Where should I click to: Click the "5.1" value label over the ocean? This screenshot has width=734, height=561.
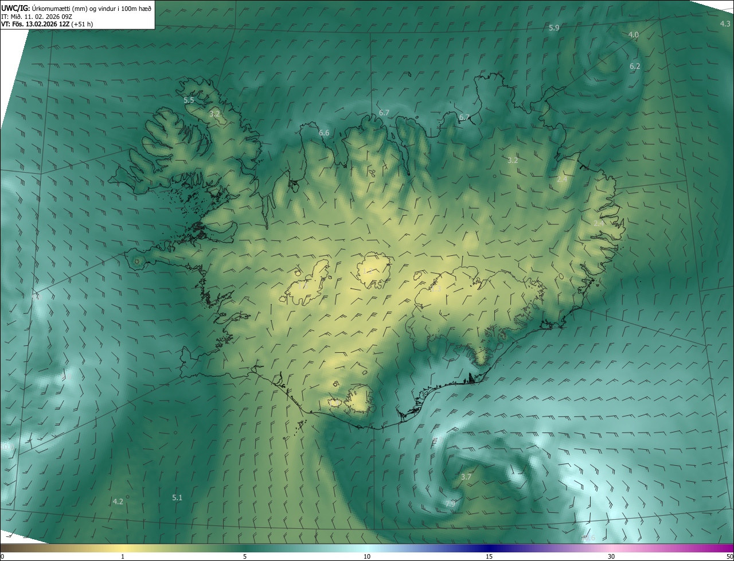click(177, 497)
